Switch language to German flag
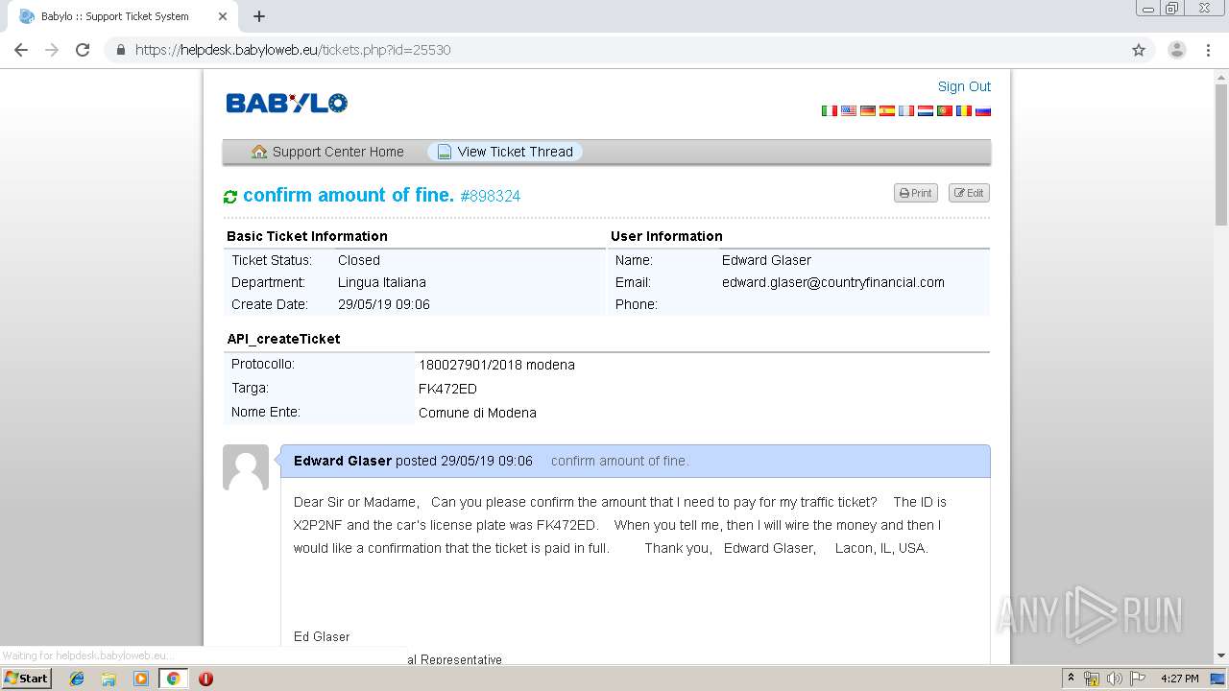Screen dimensions: 1229x691 [868, 110]
